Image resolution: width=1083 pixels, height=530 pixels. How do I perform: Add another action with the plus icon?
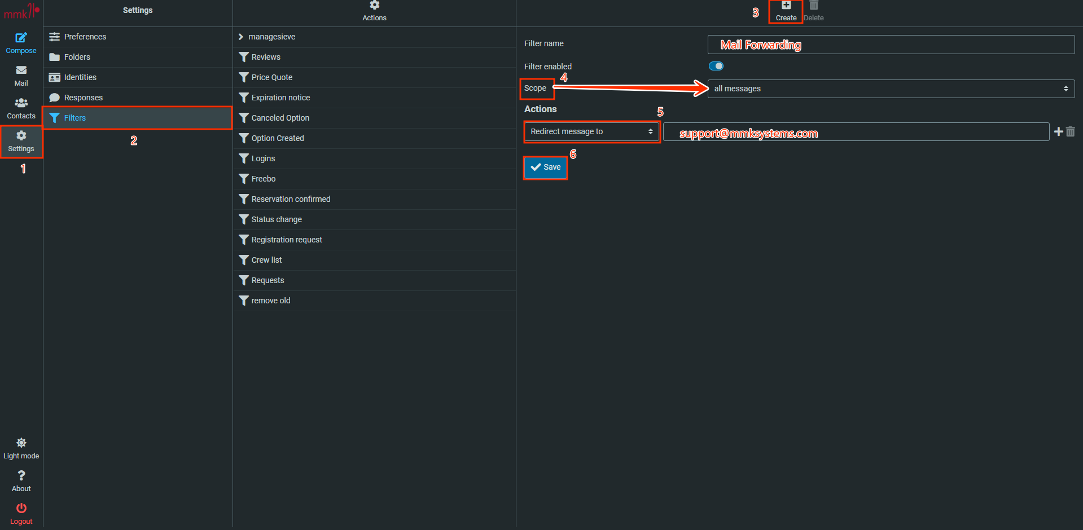coord(1059,131)
